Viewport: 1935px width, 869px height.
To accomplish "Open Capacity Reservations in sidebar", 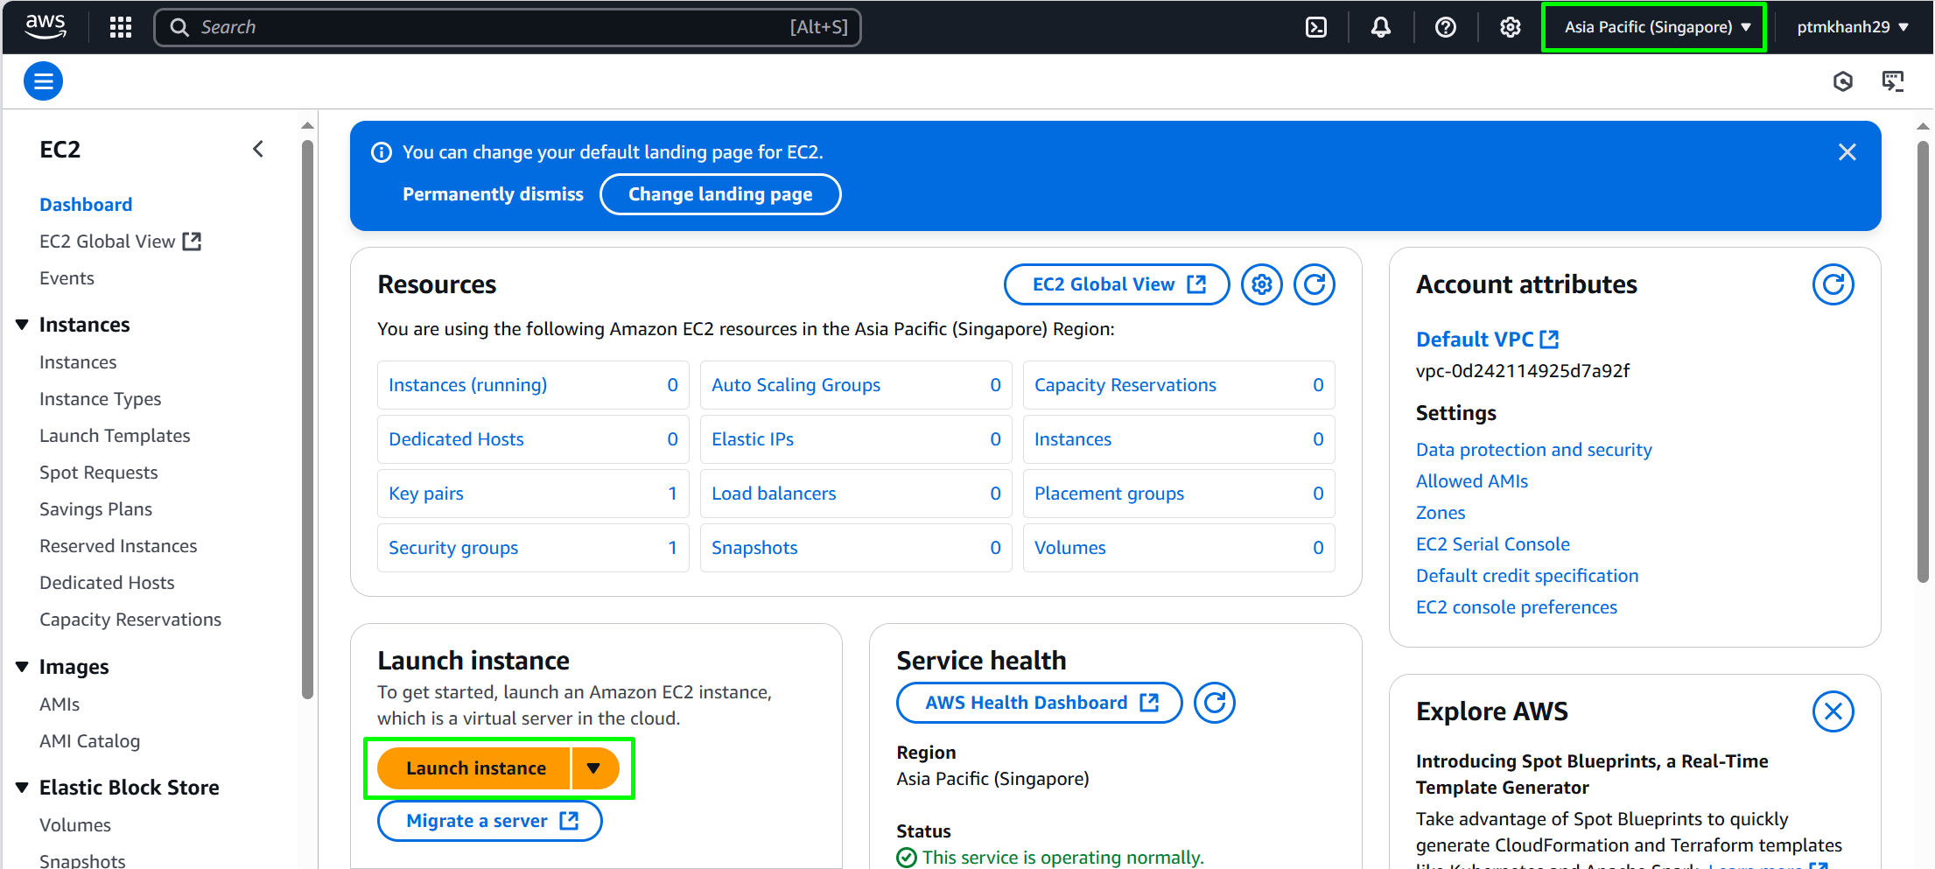I will [130, 620].
